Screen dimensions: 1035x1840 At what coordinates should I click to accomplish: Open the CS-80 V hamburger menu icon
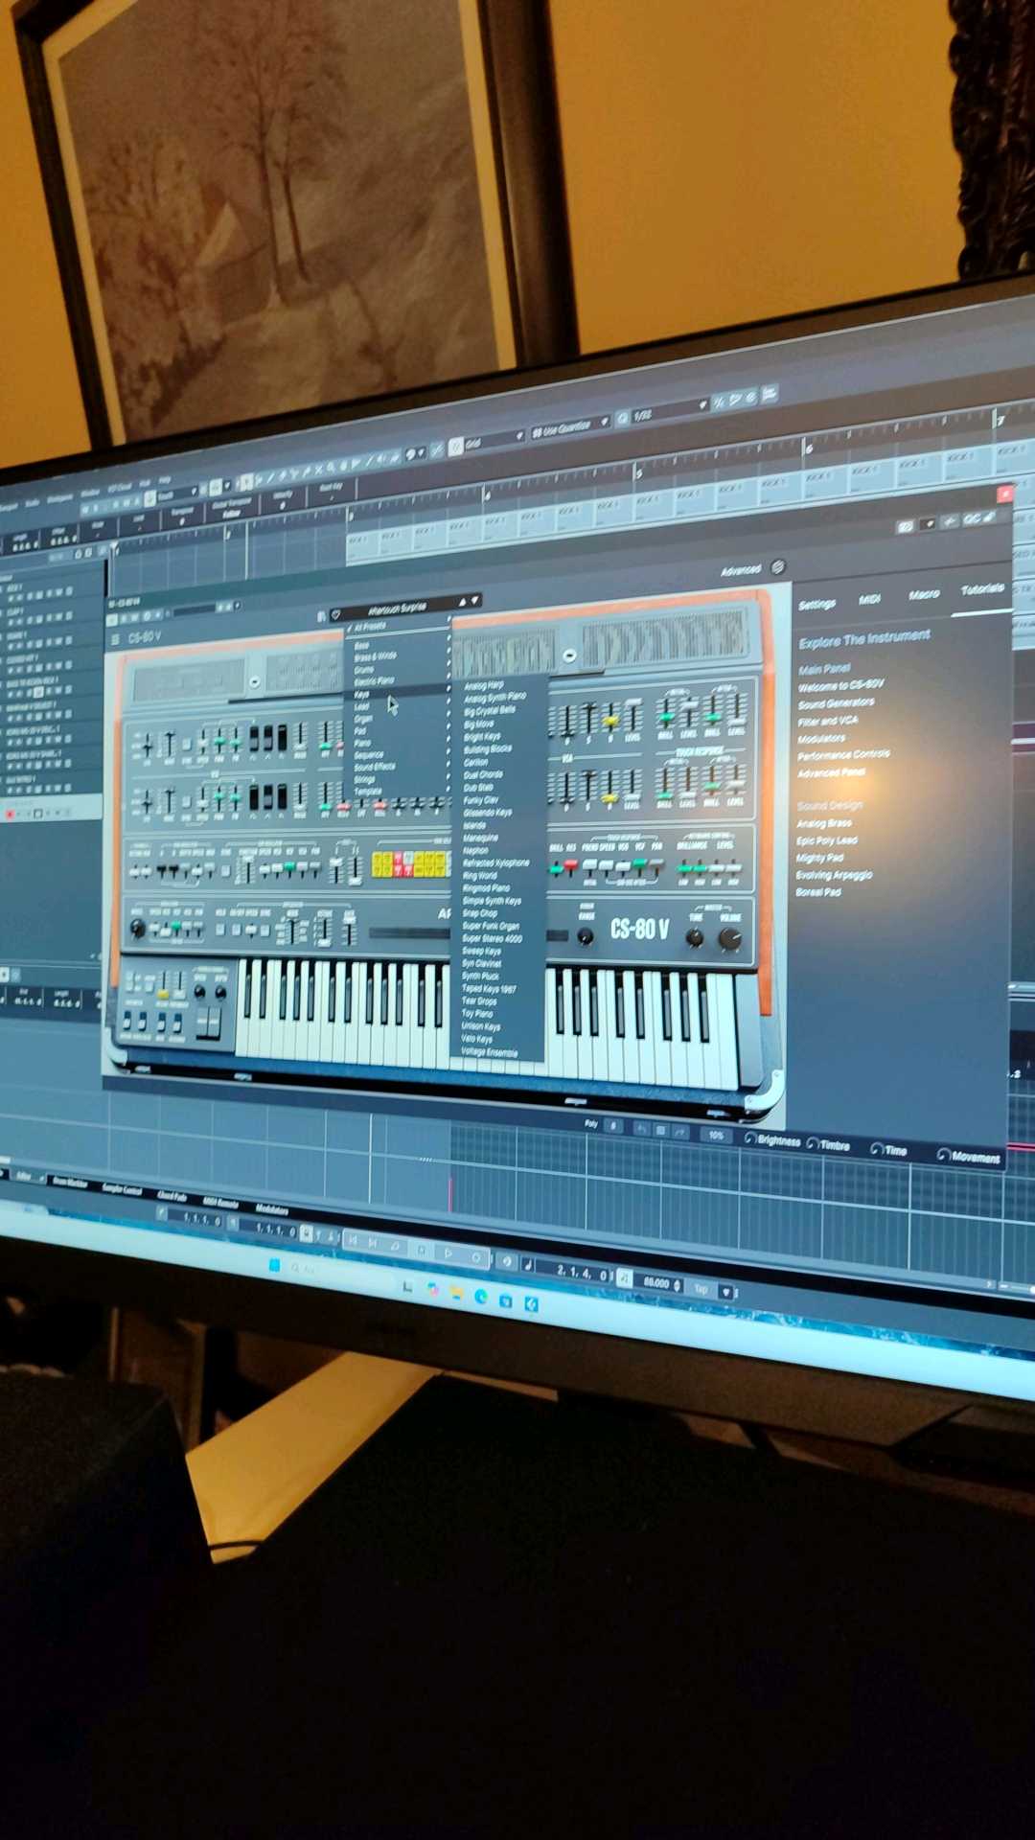(116, 639)
